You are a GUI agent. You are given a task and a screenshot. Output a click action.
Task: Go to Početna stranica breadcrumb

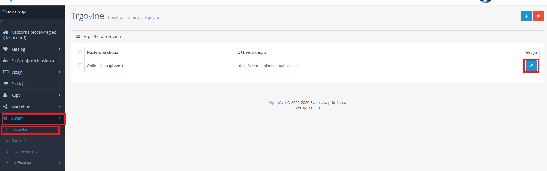coord(123,18)
